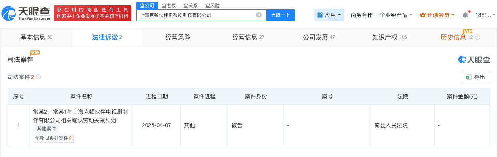Clear the search box text
Image resolution: width=497 pixels, height=157 pixels.
[259, 15]
